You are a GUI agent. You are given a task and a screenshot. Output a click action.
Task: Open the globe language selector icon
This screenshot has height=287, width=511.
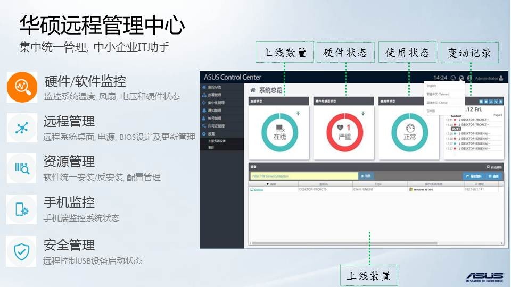[461, 78]
